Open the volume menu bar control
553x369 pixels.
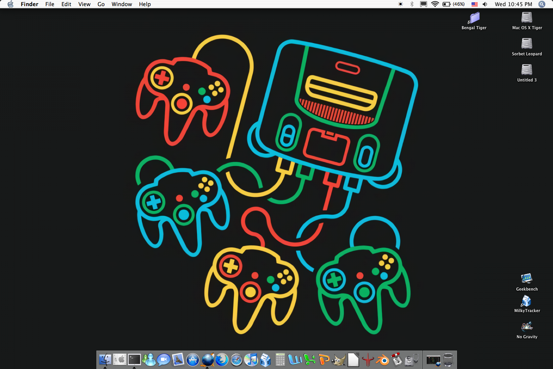[x=485, y=4]
